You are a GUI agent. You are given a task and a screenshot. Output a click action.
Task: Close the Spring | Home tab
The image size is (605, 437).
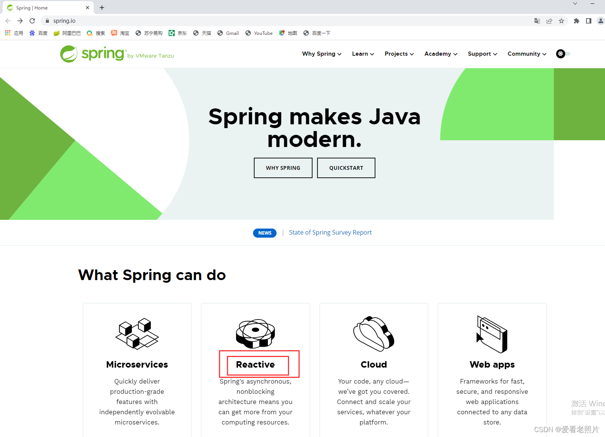tap(88, 8)
